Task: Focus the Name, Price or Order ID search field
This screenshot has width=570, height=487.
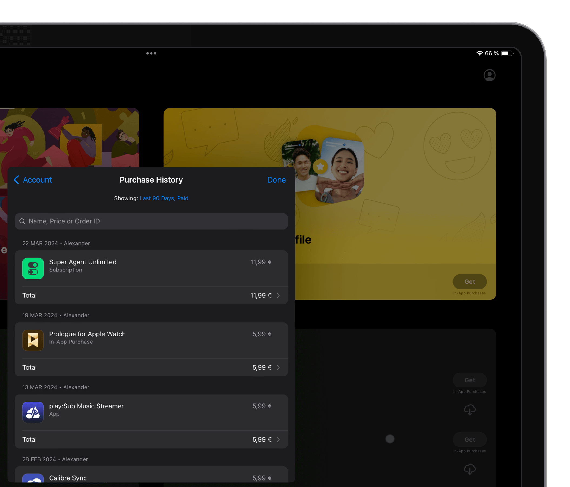Action: pos(151,221)
